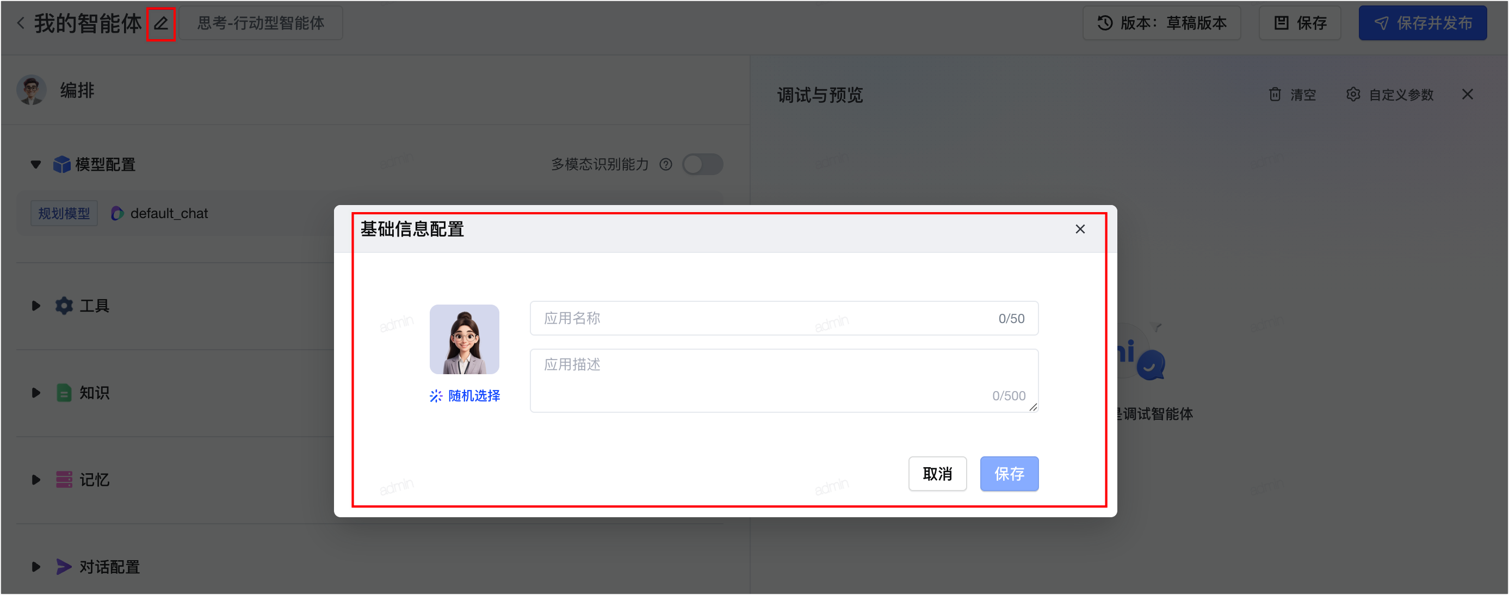The height and width of the screenshot is (595, 1509).
Task: Click the 规划模型 tag
Action: pos(64,213)
